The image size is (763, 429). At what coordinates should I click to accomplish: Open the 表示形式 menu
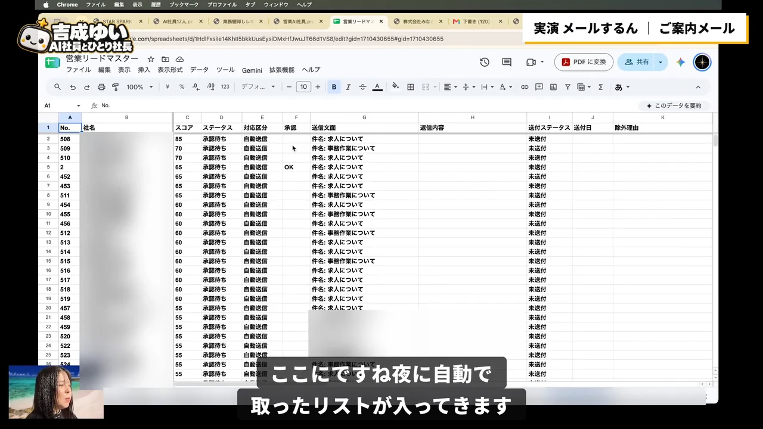click(170, 70)
